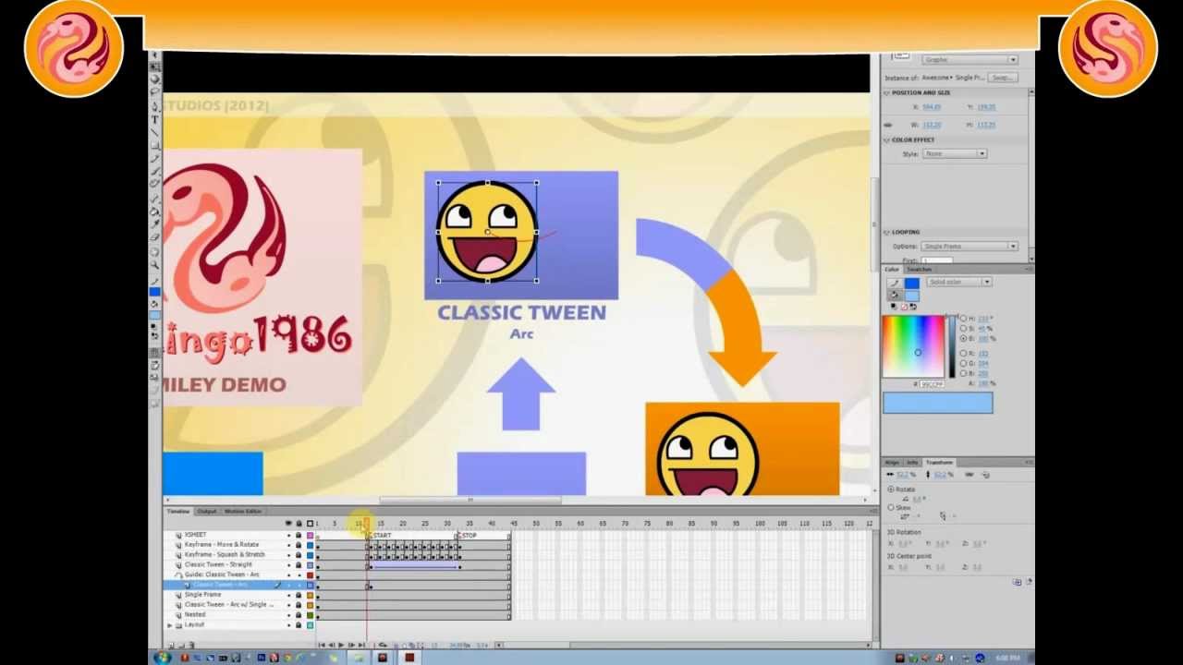Select the Eyedropper tool
1183x665 pixels.
click(x=155, y=224)
